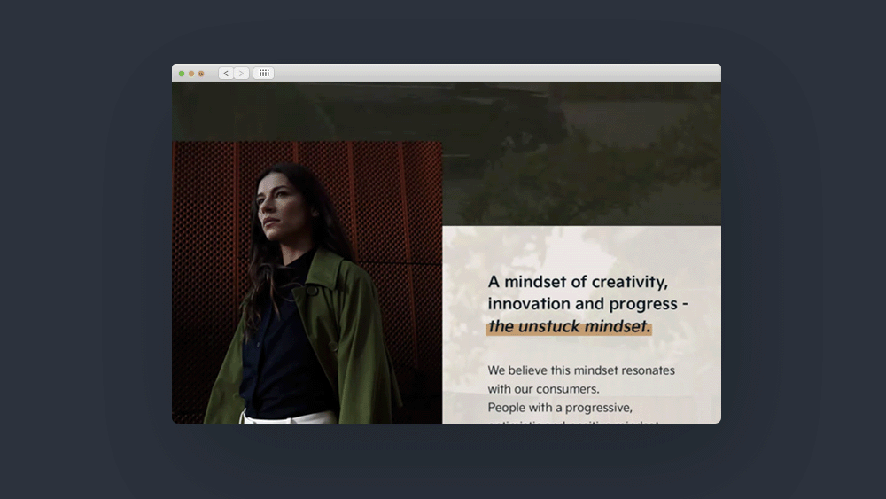Click the line 'innovation and progress -'
Image resolution: width=886 pixels, height=499 pixels.
point(587,303)
